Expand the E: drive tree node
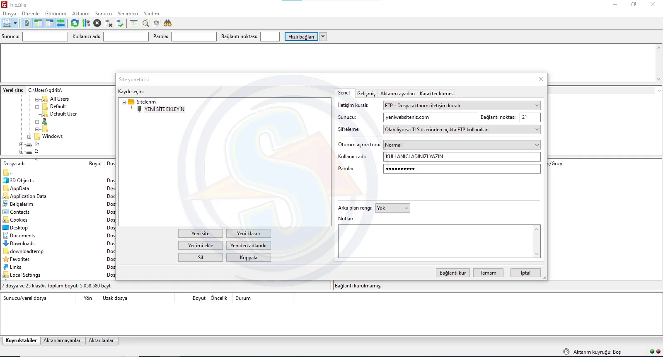 point(21,152)
